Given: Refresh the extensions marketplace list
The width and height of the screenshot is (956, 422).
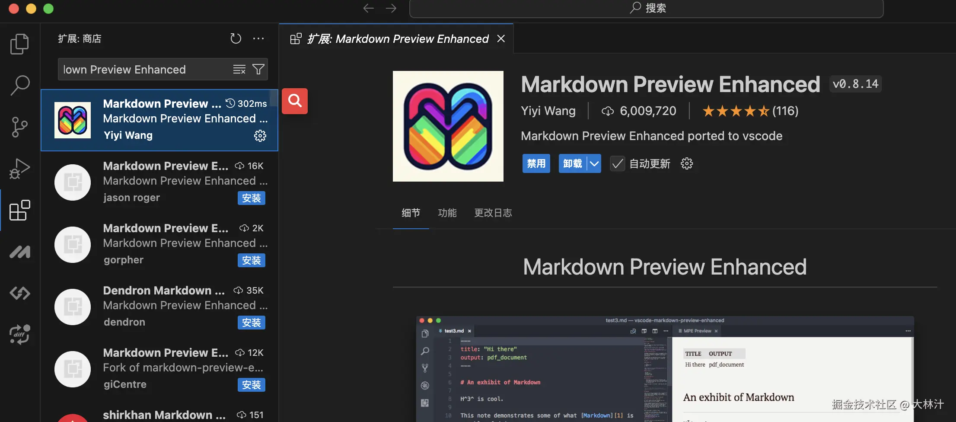Looking at the screenshot, I should (236, 38).
